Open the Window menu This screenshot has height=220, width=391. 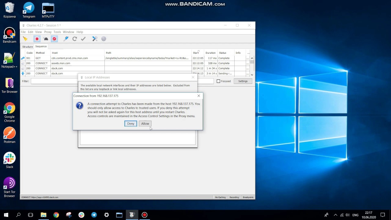pos(68,32)
